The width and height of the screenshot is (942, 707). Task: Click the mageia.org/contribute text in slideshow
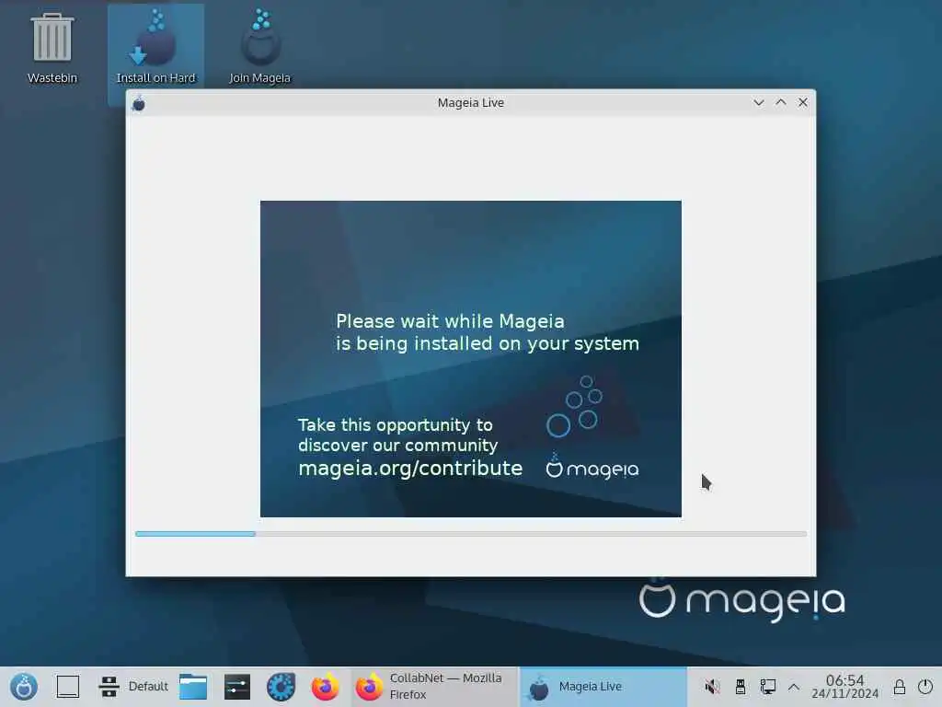click(410, 469)
